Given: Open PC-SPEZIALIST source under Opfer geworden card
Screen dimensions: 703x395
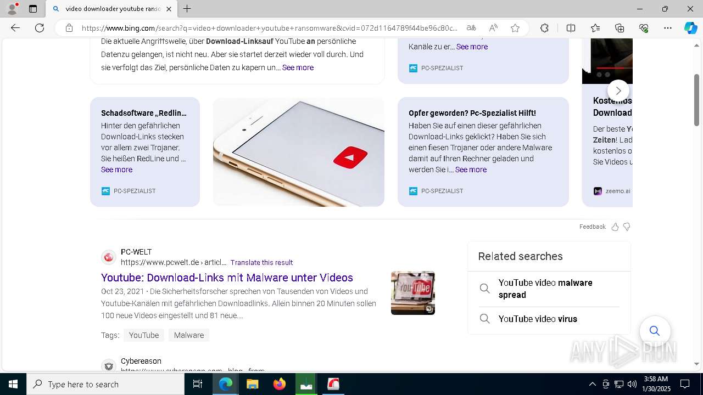Looking at the screenshot, I should [436, 191].
